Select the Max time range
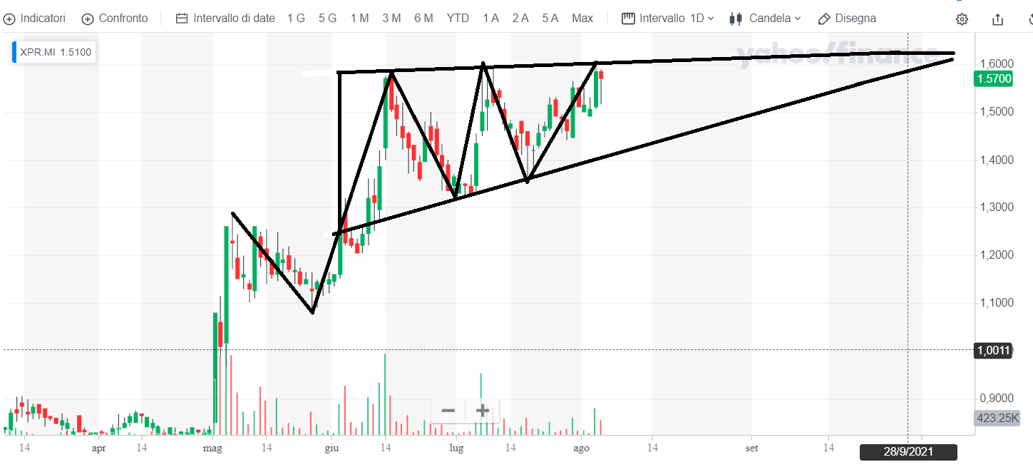 582,19
